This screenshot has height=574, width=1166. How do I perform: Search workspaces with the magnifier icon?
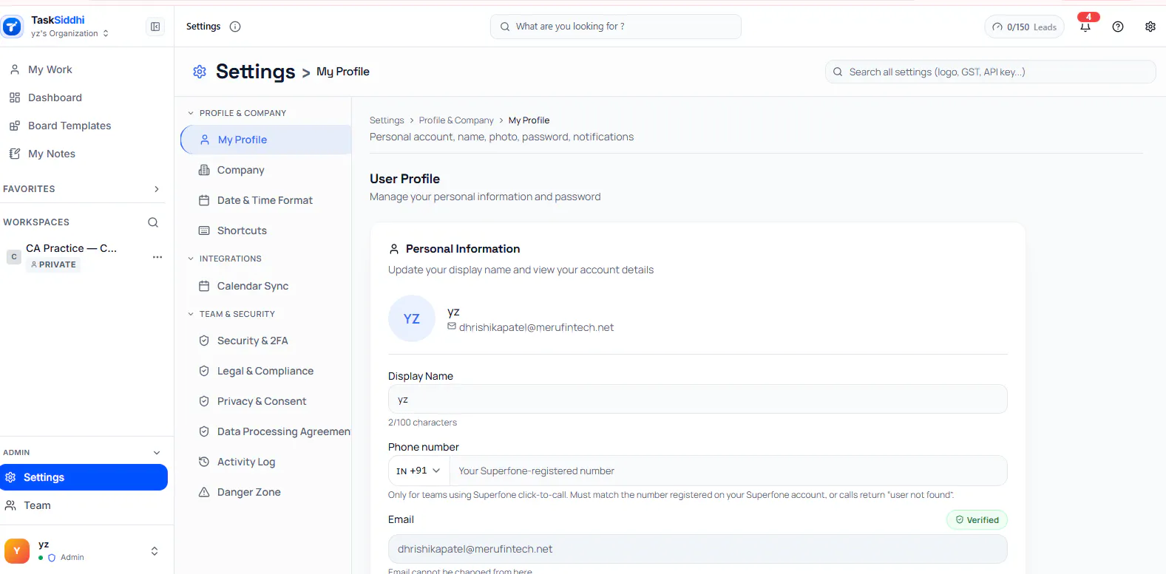click(x=153, y=222)
